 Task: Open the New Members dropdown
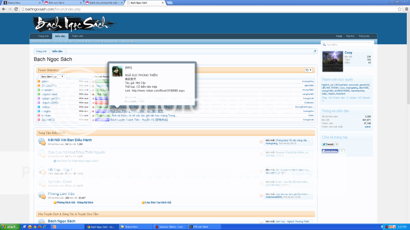pos(52,76)
